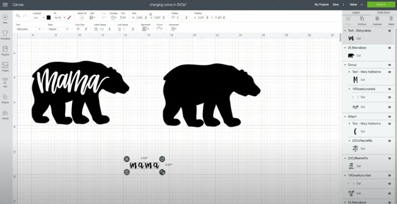
Task: Collapse the Text - Babycakes layer
Action: click(x=345, y=30)
